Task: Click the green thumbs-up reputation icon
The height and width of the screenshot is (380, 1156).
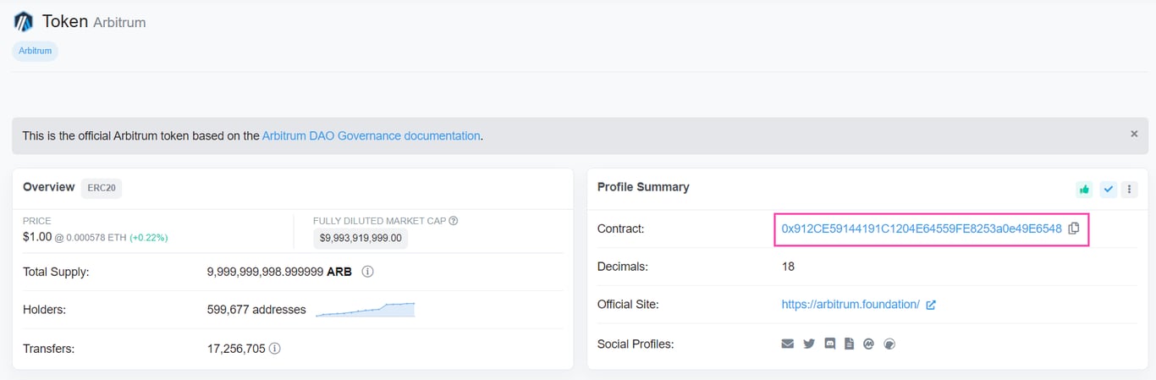Action: coord(1084,190)
